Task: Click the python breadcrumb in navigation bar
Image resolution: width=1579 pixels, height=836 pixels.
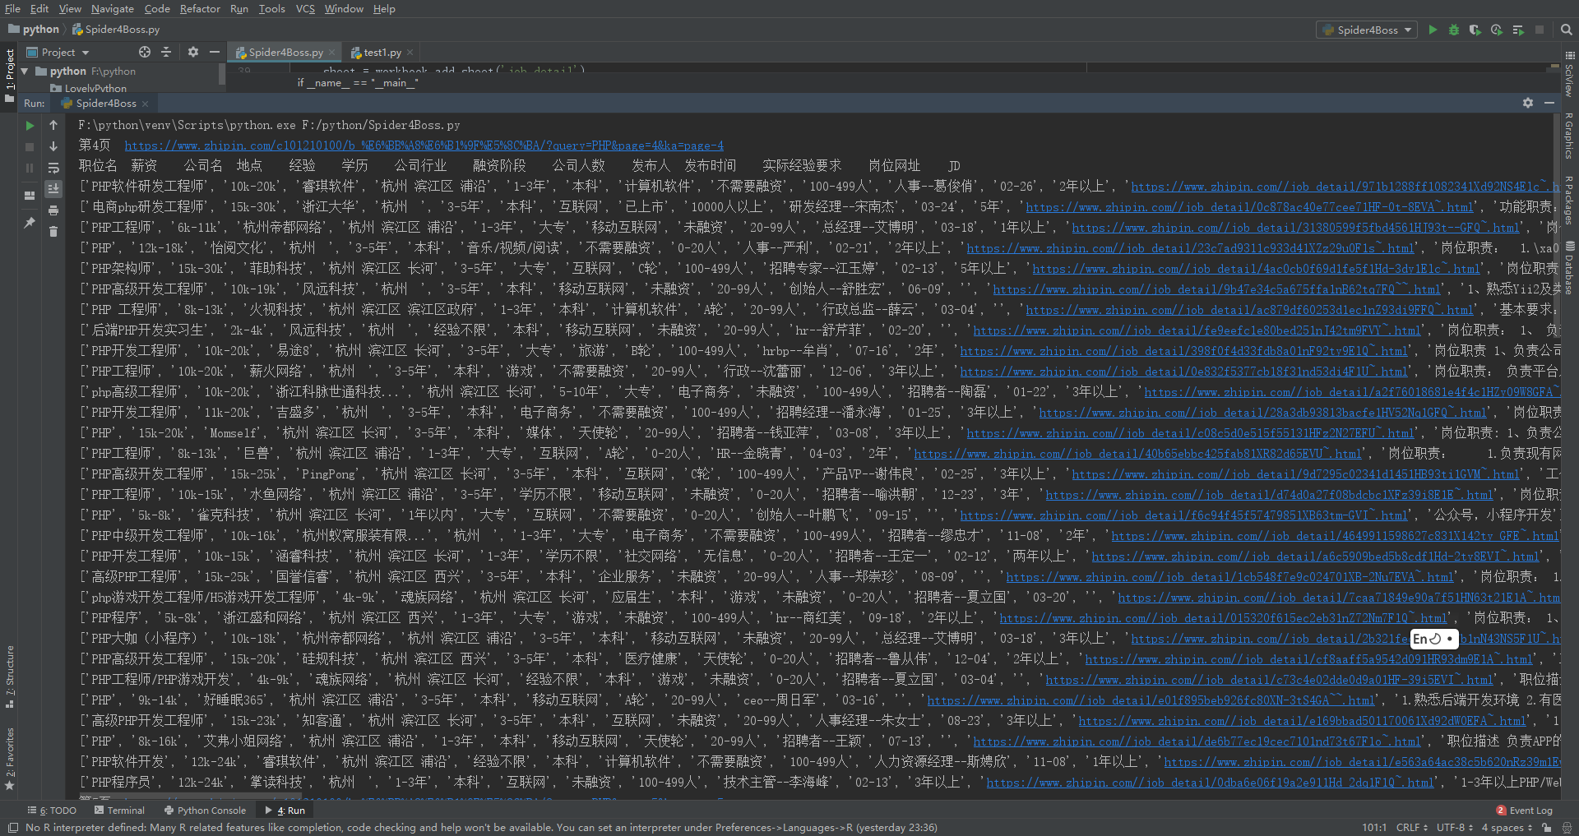Action: [x=34, y=30]
